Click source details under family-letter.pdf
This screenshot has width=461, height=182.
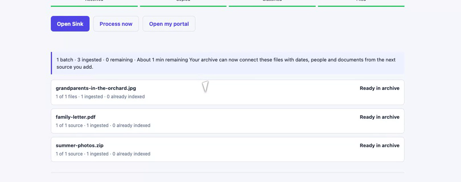coord(103,125)
